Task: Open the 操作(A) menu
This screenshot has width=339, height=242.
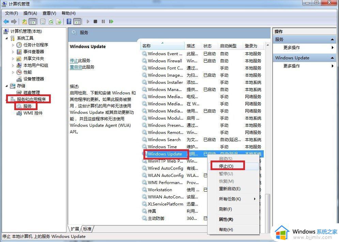Action: tap(30, 13)
